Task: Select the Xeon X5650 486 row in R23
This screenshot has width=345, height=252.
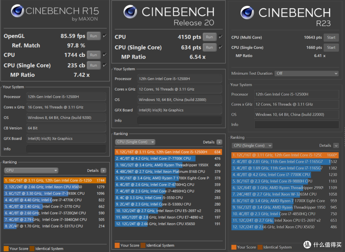Action: pos(285,227)
